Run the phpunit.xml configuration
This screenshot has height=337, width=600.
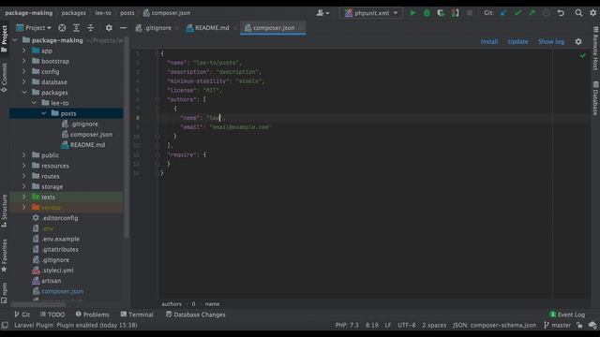(412, 13)
